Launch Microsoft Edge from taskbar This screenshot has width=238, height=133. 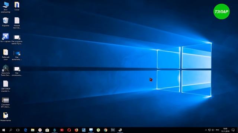point(26,130)
